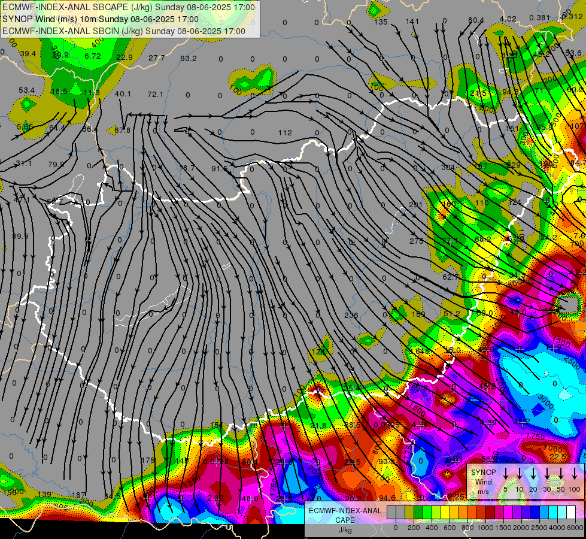Click the map value '94.6'

coord(387,498)
